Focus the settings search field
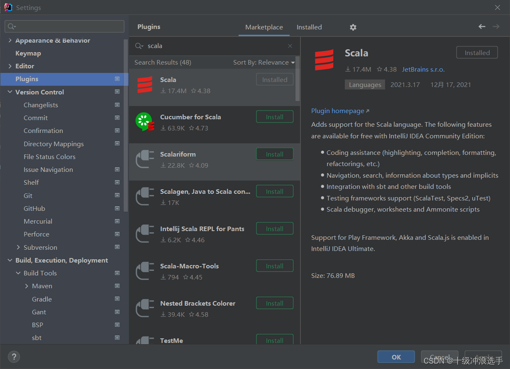 (64, 27)
